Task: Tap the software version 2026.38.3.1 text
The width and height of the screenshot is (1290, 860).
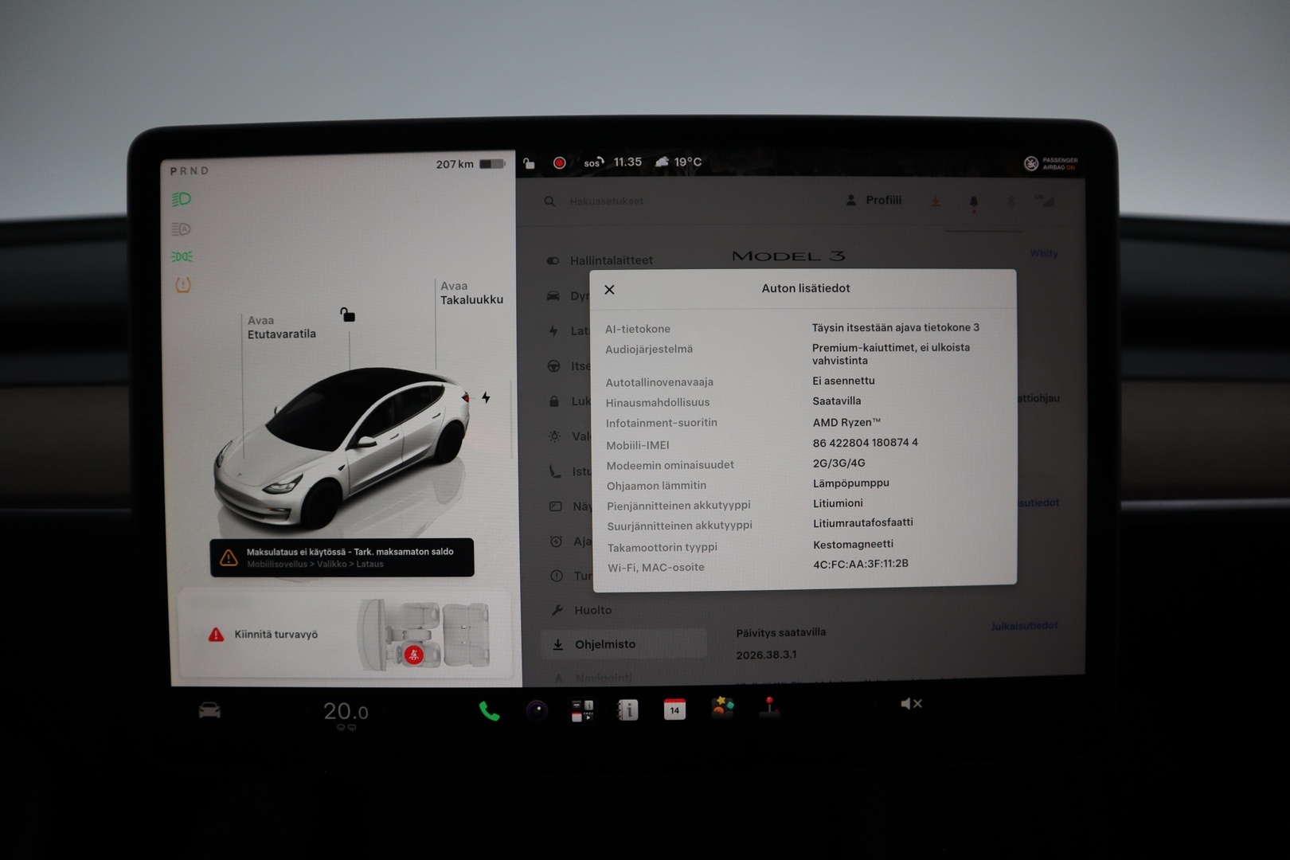Action: (766, 655)
